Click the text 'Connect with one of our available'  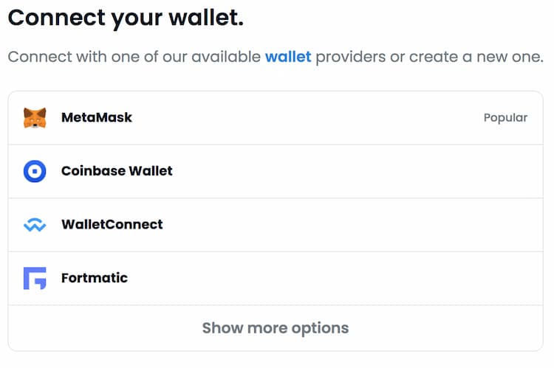coord(134,57)
